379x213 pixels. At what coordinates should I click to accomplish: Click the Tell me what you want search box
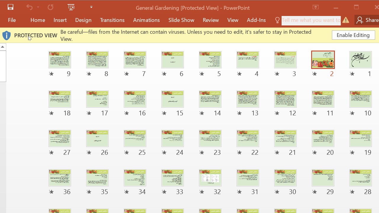point(311,20)
